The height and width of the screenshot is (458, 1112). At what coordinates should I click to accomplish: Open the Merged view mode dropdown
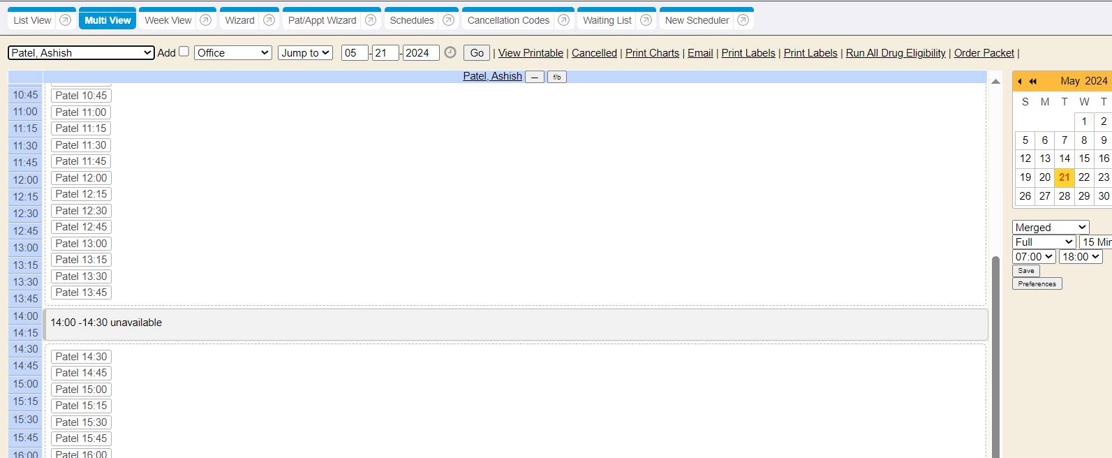(x=1050, y=228)
